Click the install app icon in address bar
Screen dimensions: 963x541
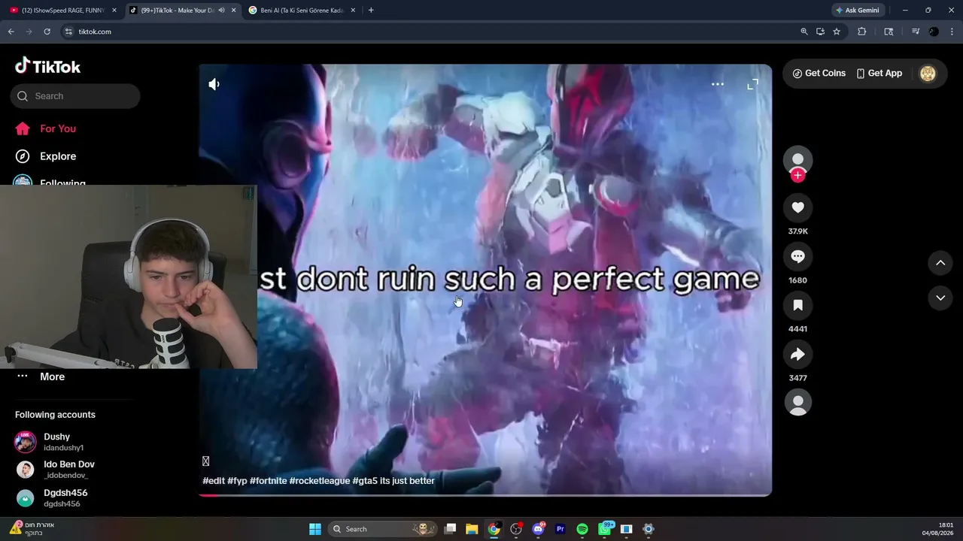pyautogui.click(x=820, y=32)
